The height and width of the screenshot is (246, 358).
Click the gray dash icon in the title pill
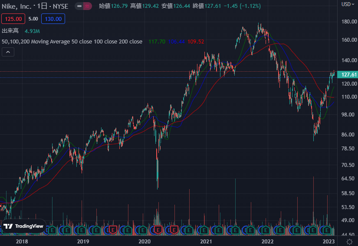click(79, 6)
